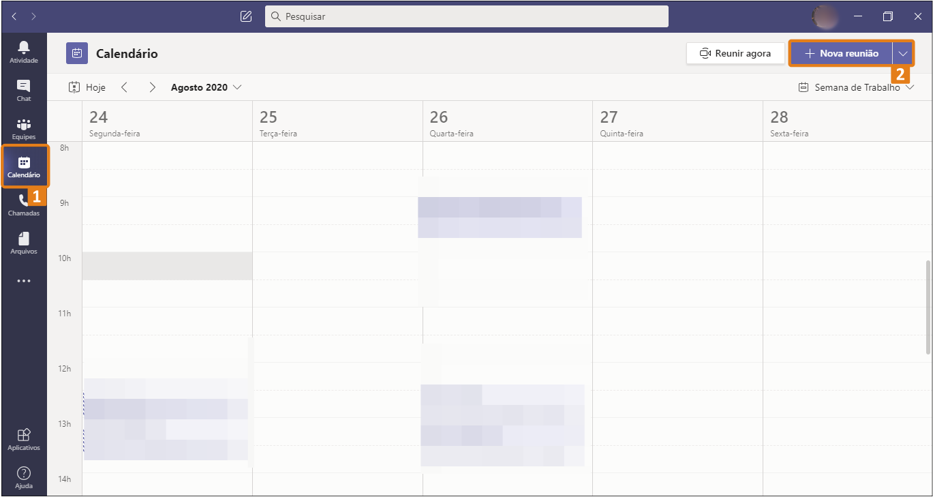Expand the Nova reunião dropdown arrow
The height and width of the screenshot is (497, 933).
(903, 53)
